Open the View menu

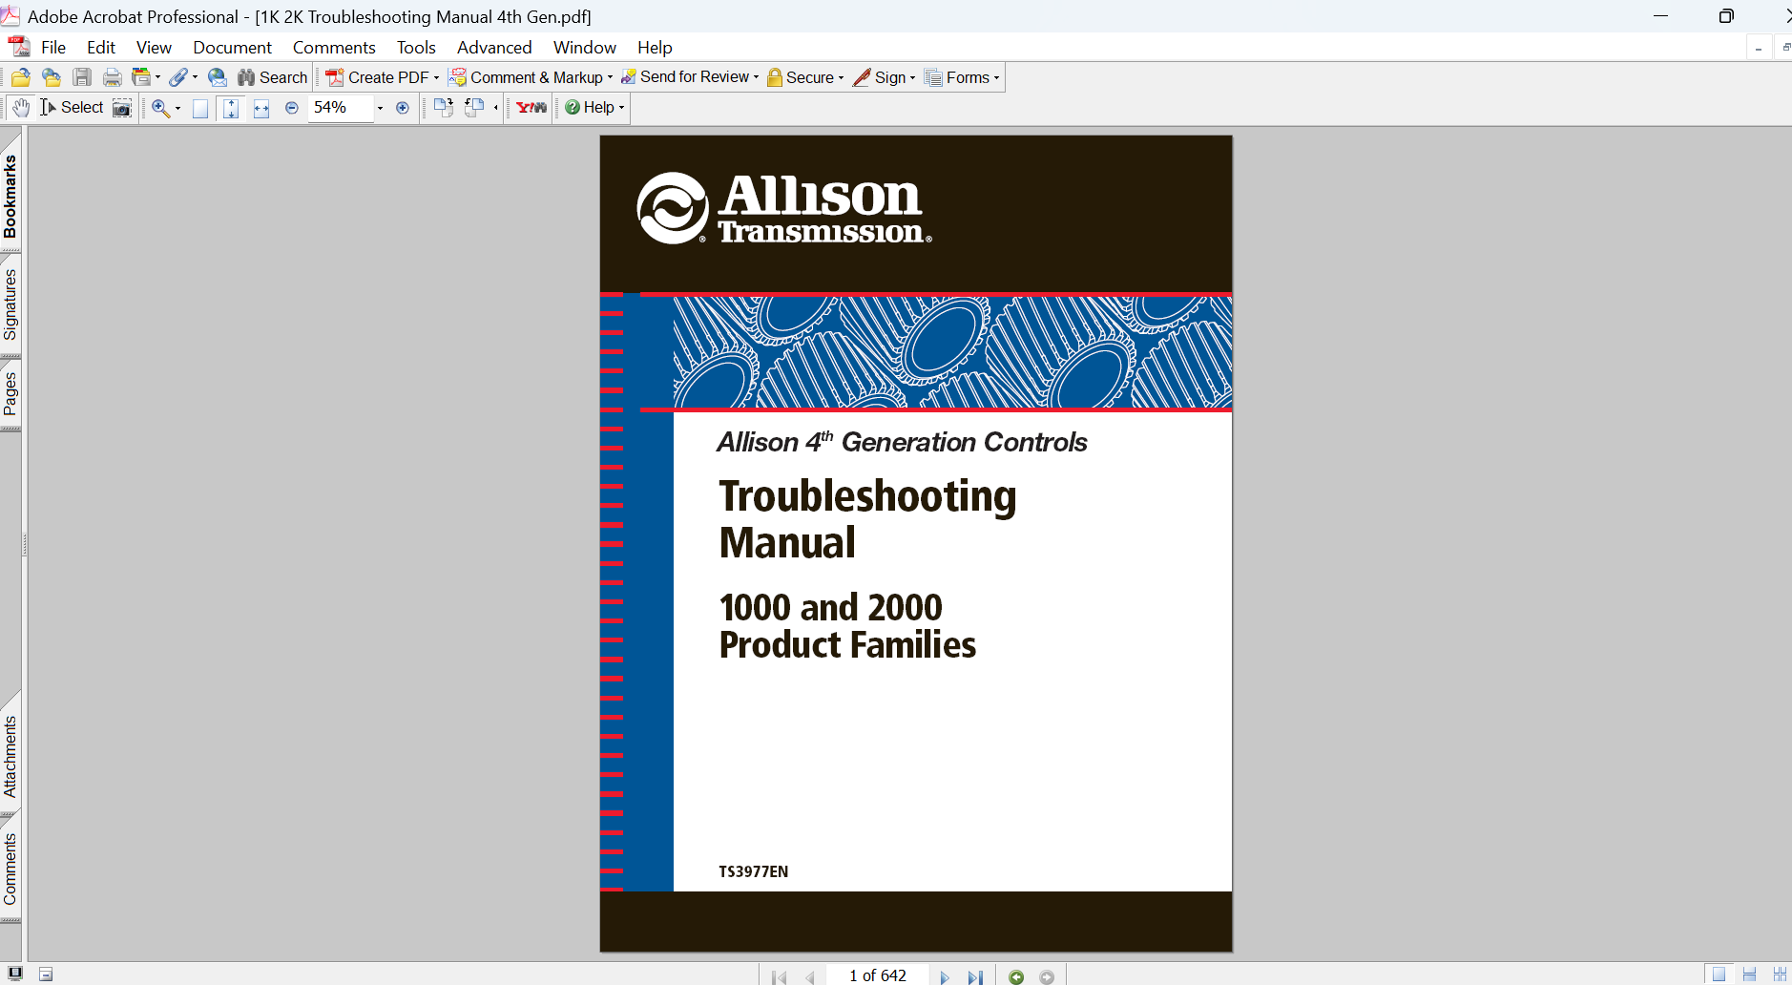154,48
